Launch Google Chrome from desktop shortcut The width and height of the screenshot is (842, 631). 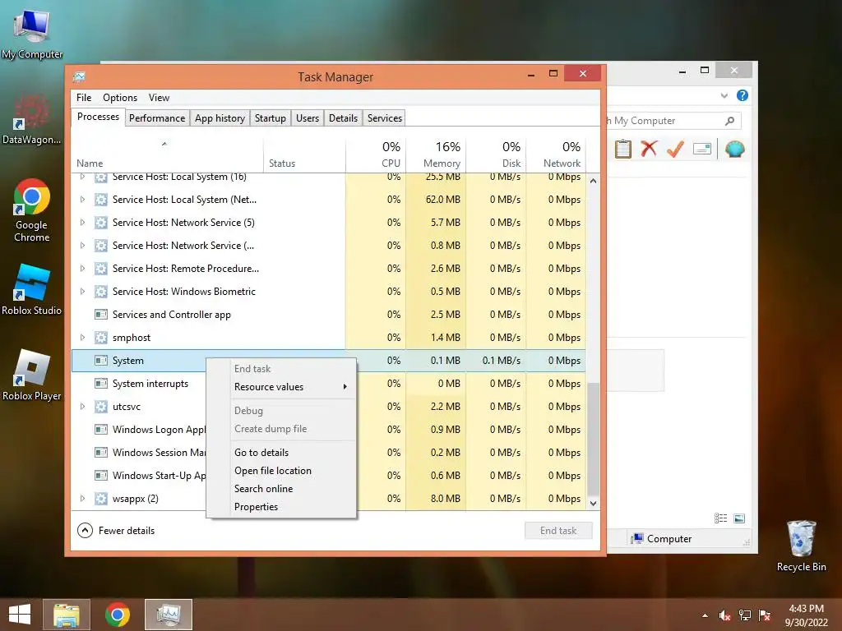[32, 210]
